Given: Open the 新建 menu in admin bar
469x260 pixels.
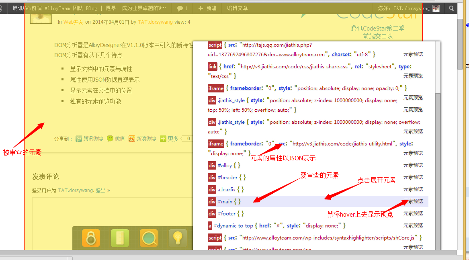Looking at the screenshot, I should point(207,8).
